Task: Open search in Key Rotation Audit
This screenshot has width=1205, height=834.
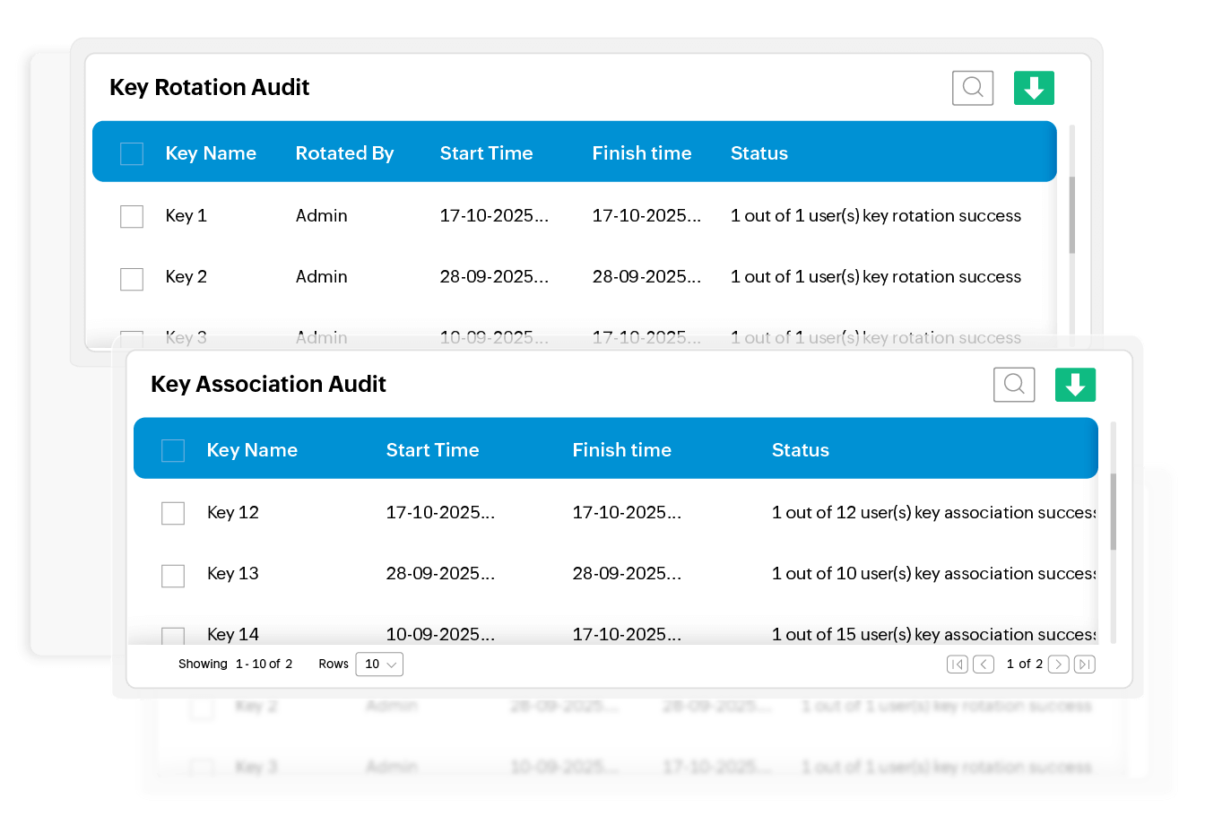Action: click(972, 88)
